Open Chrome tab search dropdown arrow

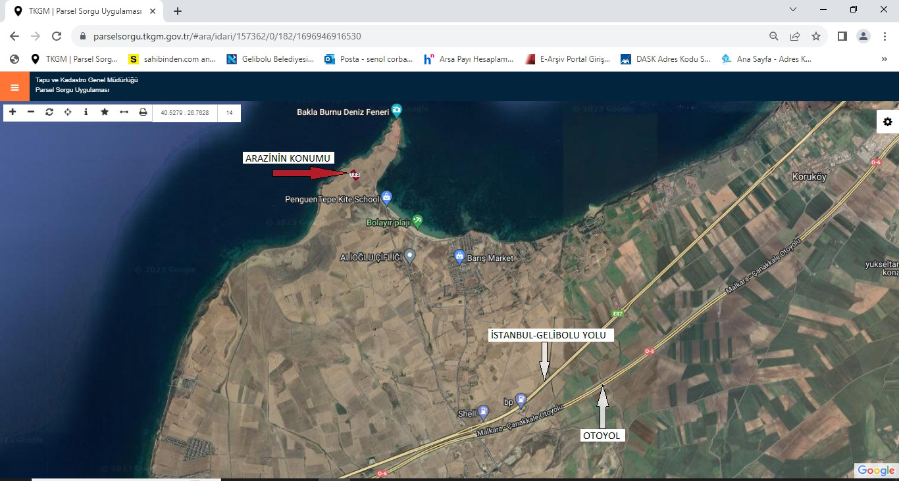(793, 10)
